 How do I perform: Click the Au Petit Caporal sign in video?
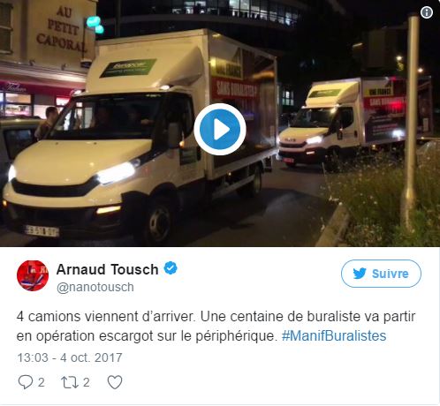[x=62, y=29]
